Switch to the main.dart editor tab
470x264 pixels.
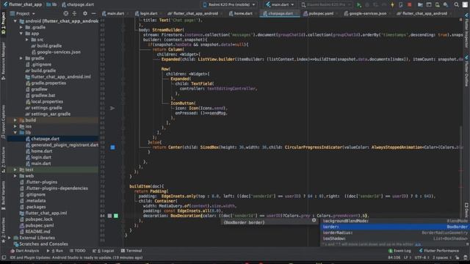coord(115,13)
